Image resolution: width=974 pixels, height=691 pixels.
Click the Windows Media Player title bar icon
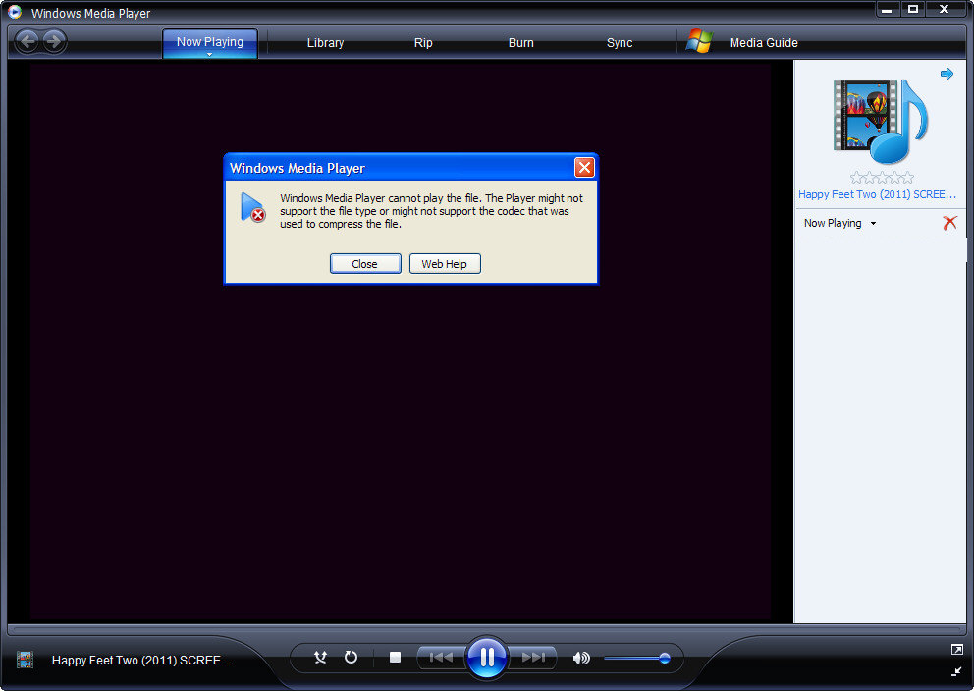(15, 12)
